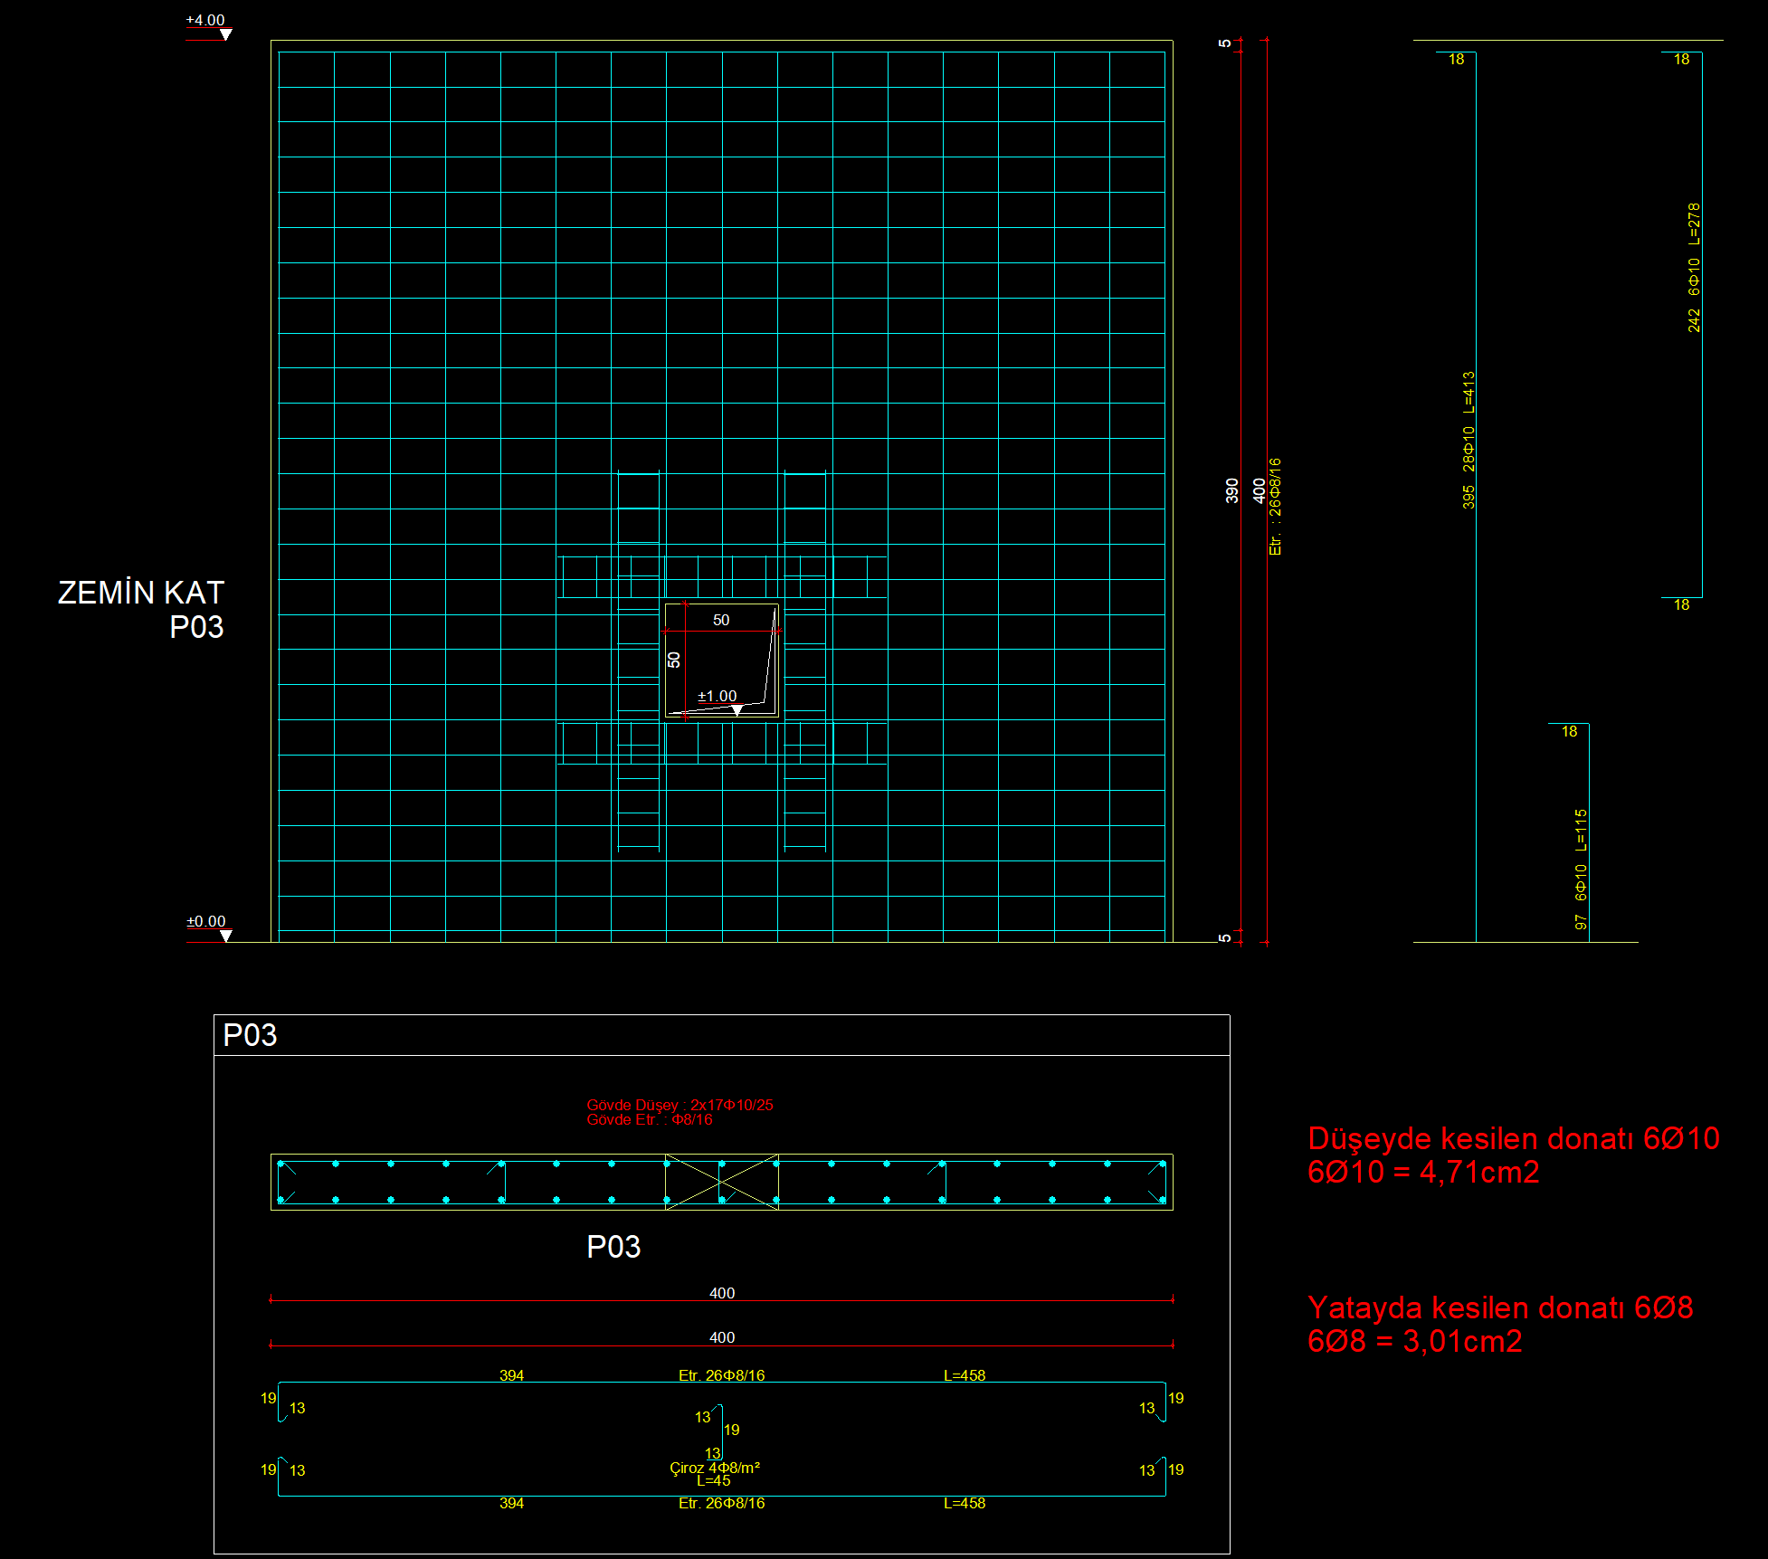Click the P03 label under ZEMİN KAT

196,627
